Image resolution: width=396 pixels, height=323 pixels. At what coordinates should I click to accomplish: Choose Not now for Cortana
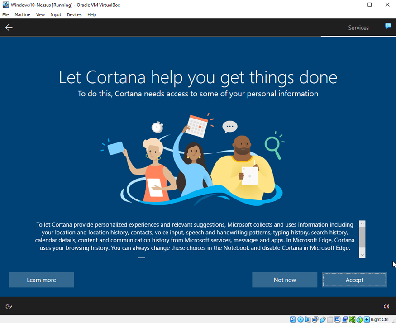pos(285,280)
